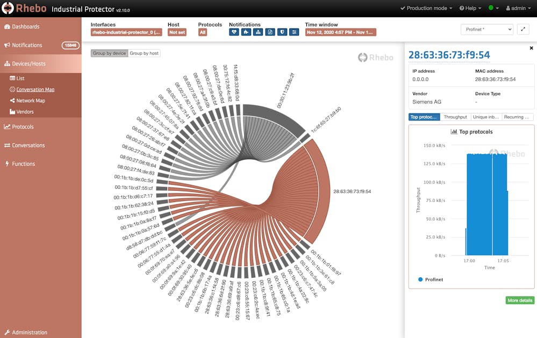Select node label 00:1b:1b:62:38:24 in the map
The height and width of the screenshot is (338, 537).
click(134, 206)
